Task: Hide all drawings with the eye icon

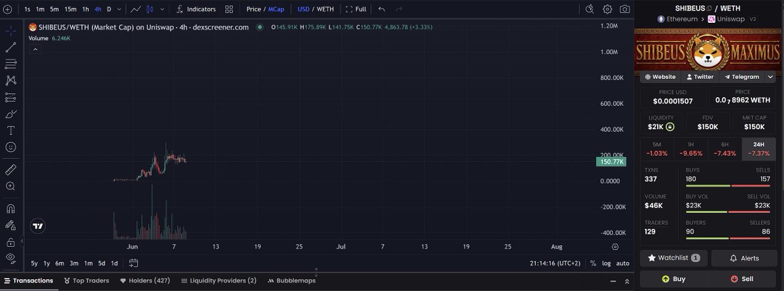Action: [x=10, y=258]
